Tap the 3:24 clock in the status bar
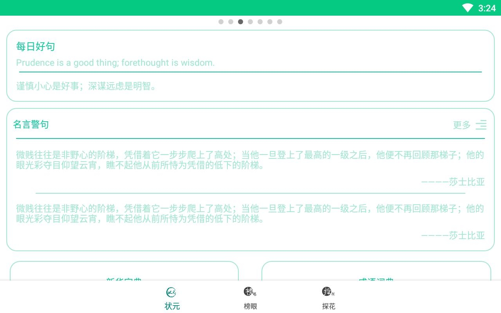This screenshot has height=313, width=501. [x=487, y=8]
